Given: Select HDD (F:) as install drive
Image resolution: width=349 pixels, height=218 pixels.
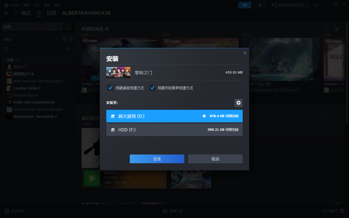Looking at the screenshot, I should coord(174,130).
